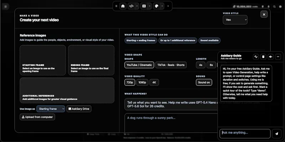This screenshot has height=142, width=285.
Task: Open the hamburger menu behind the dialog
Action: [6, 6]
